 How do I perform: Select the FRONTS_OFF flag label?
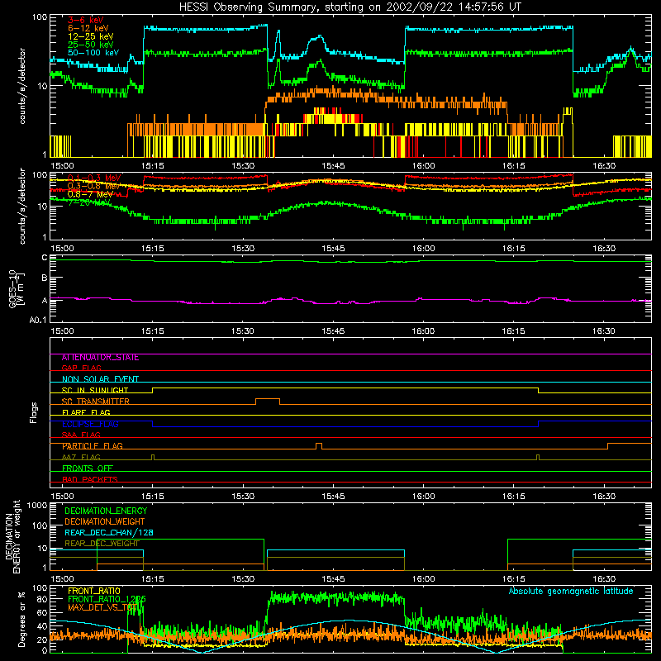point(88,468)
